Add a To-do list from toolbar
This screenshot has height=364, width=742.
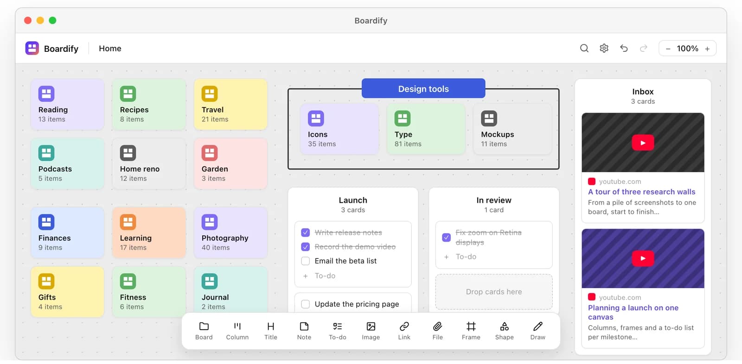(337, 331)
